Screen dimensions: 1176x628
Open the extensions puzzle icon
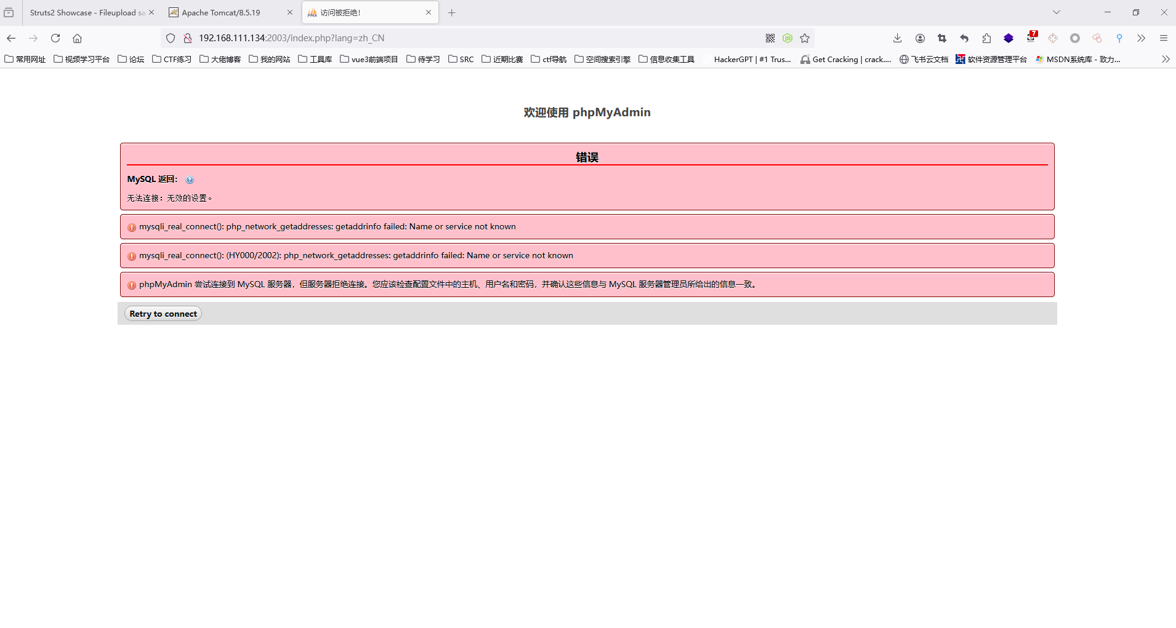[x=986, y=38]
